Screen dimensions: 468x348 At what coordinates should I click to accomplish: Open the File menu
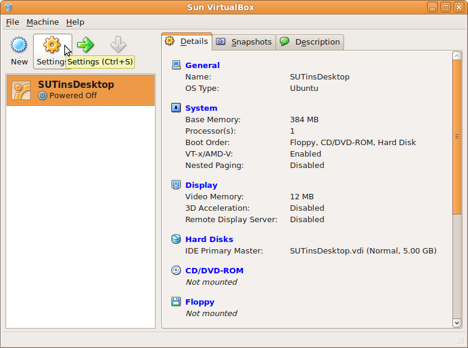pyautogui.click(x=13, y=22)
